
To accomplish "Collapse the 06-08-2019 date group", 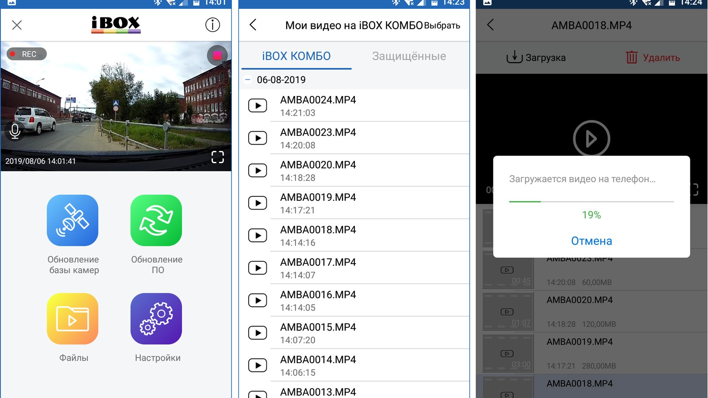I will (x=248, y=80).
